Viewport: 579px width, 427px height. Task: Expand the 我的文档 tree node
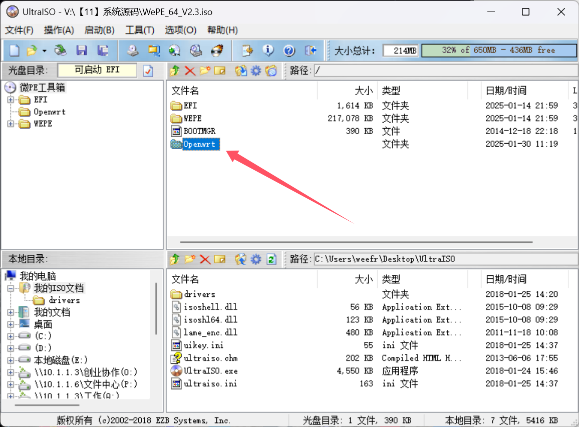[11, 312]
